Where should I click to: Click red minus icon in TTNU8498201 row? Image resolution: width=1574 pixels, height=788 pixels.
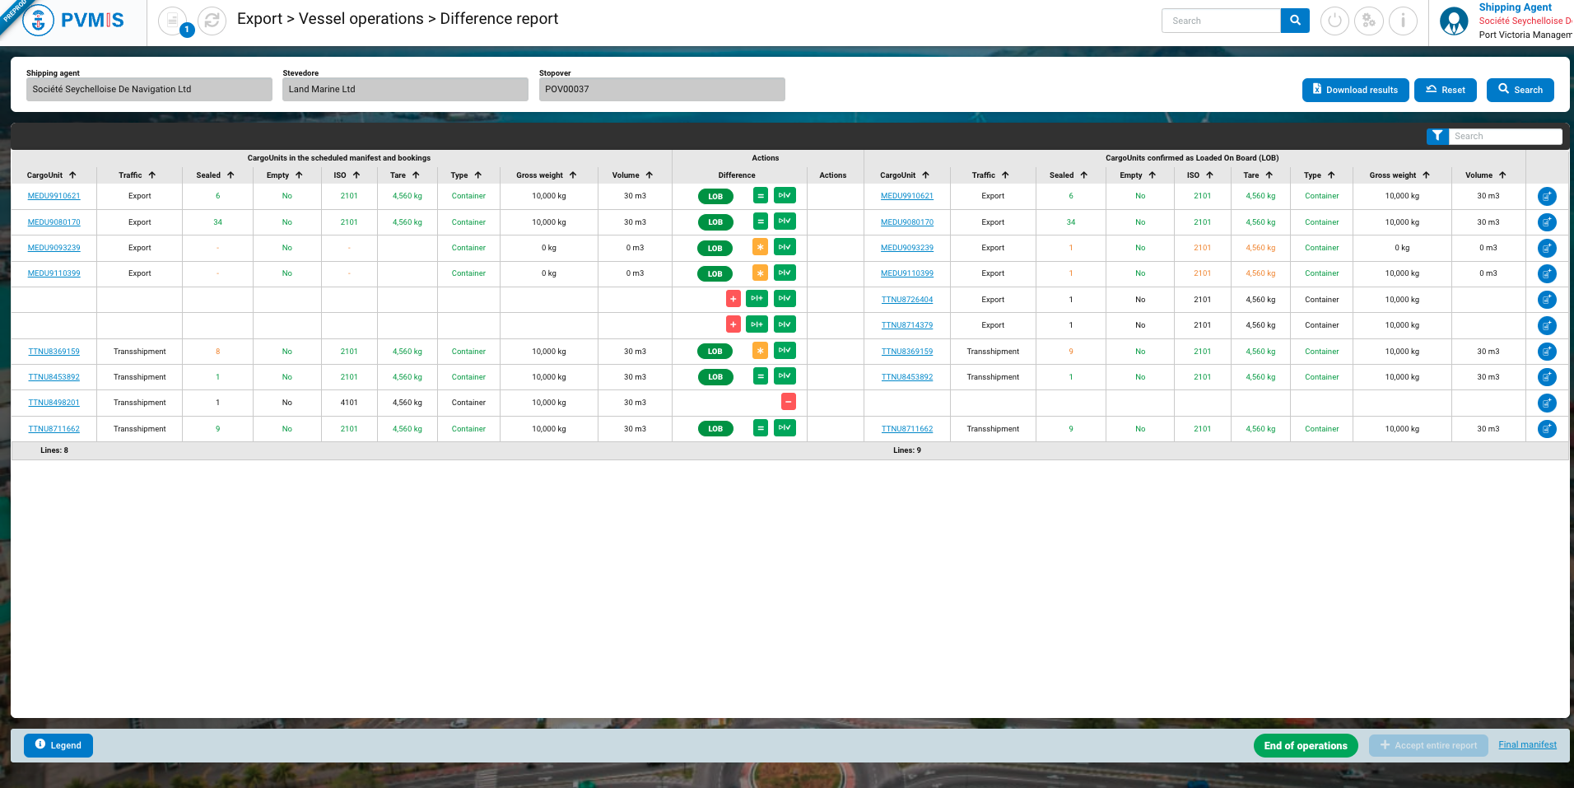(x=788, y=402)
